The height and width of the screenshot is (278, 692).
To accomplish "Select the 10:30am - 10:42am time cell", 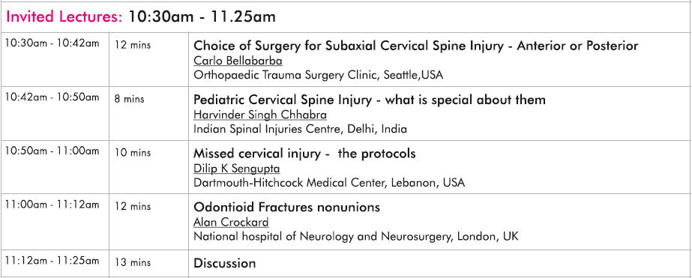I will click(52, 43).
